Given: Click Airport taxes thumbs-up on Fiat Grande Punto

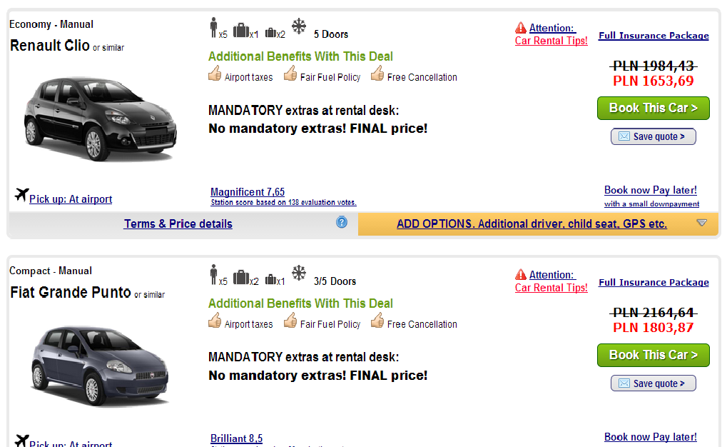Looking at the screenshot, I should click(x=215, y=321).
